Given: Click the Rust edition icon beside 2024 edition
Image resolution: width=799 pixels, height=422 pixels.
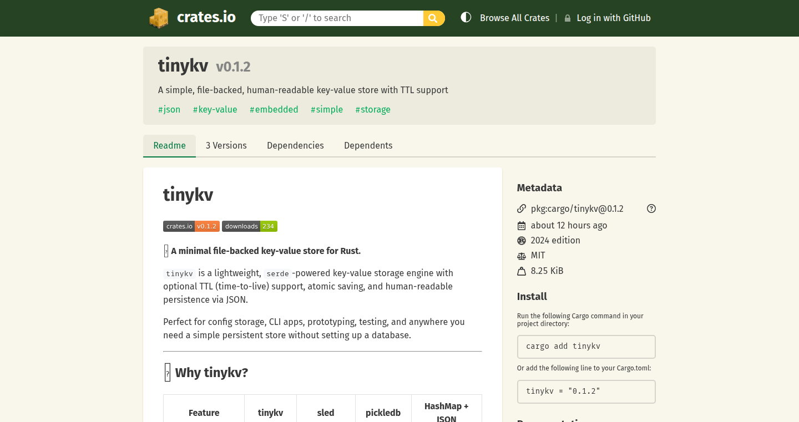Looking at the screenshot, I should pos(522,241).
